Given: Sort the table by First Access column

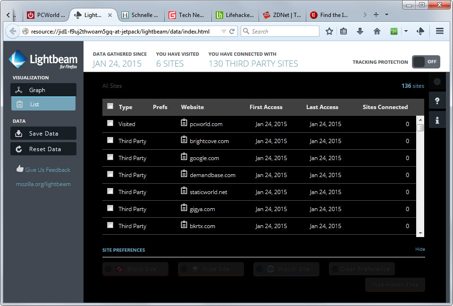Looking at the screenshot, I should (x=266, y=107).
